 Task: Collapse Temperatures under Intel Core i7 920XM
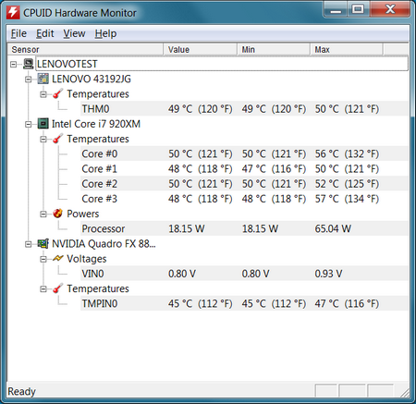click(x=43, y=140)
